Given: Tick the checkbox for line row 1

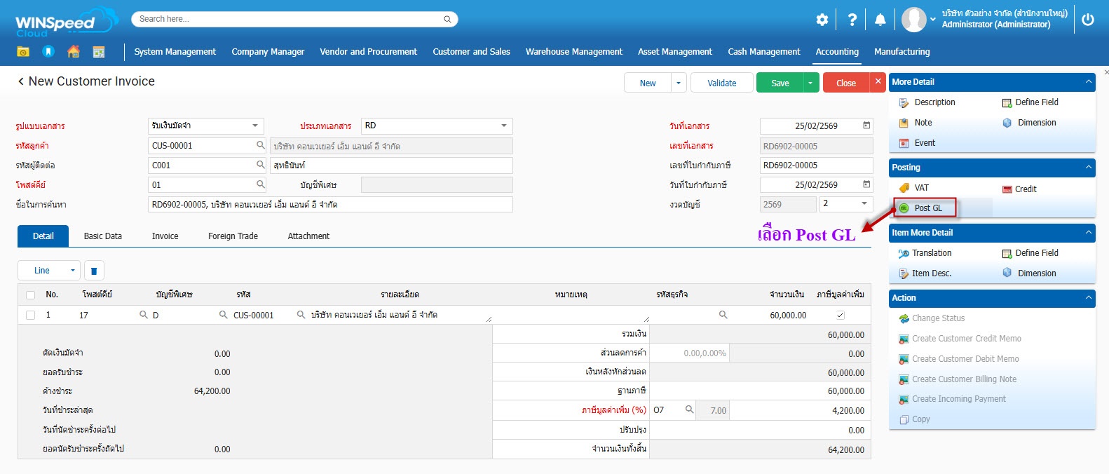Looking at the screenshot, I should point(30,316).
